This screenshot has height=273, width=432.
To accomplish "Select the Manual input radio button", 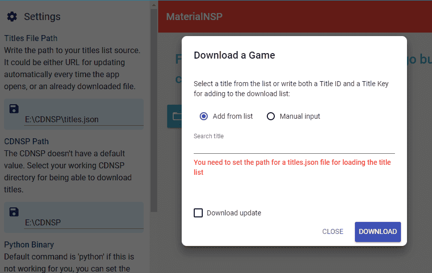I will pos(271,116).
